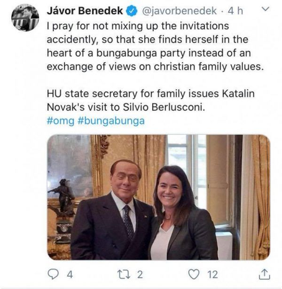This screenshot has height=289, width=282.
Task: Open the share tweet icon
Action: 265,273
